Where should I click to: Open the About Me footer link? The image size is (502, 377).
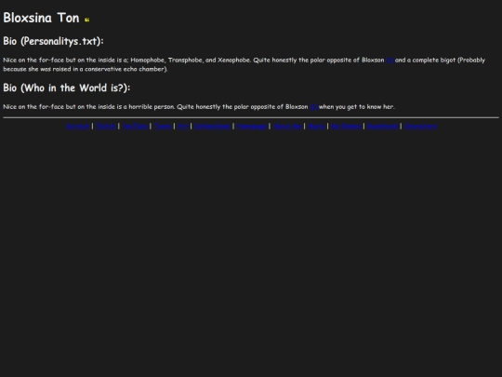287,127
